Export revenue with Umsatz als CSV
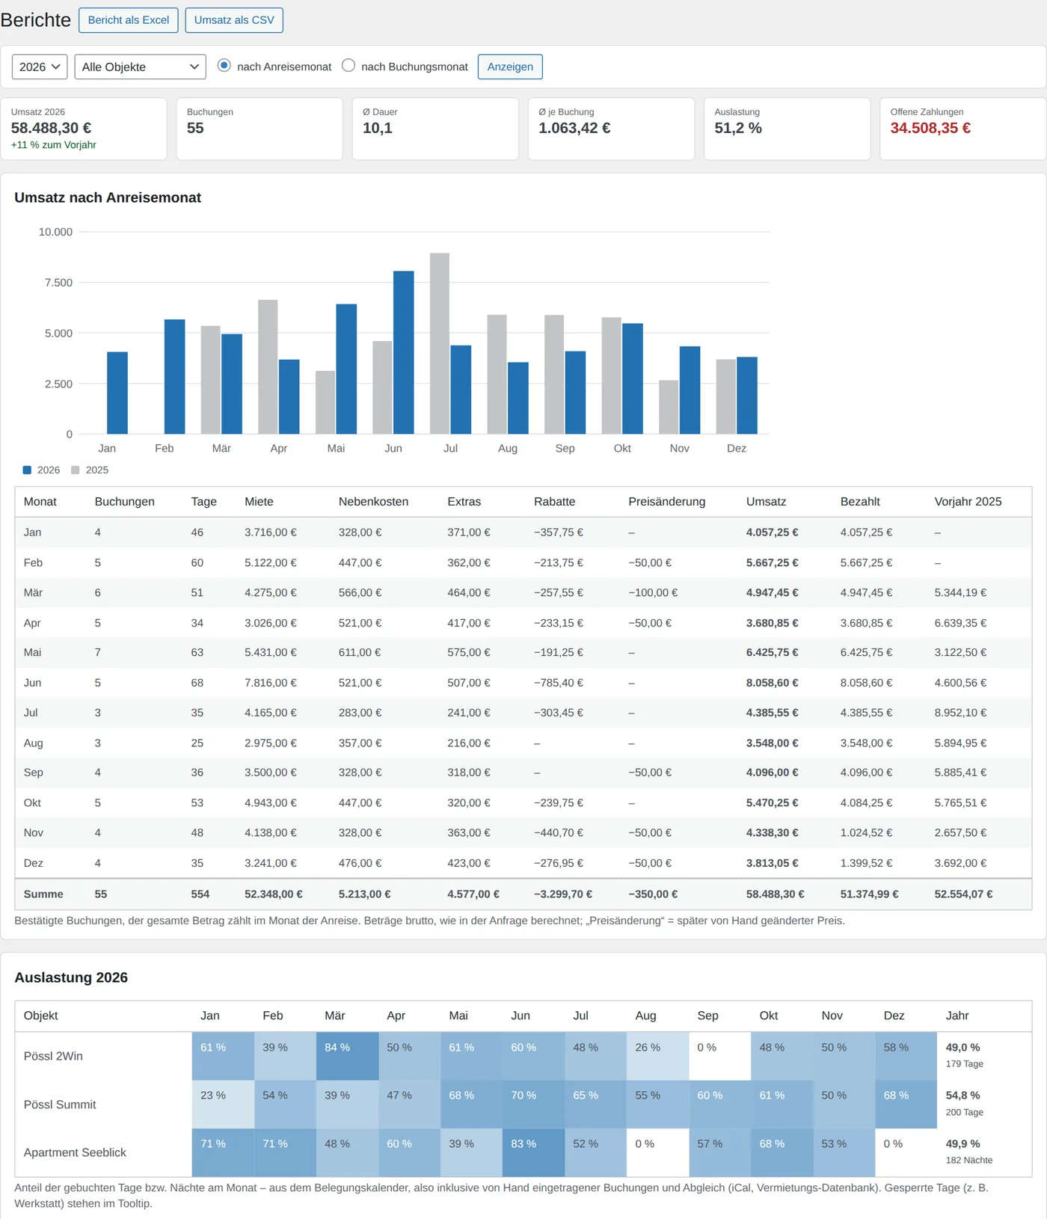The height and width of the screenshot is (1219, 1047). [x=234, y=20]
